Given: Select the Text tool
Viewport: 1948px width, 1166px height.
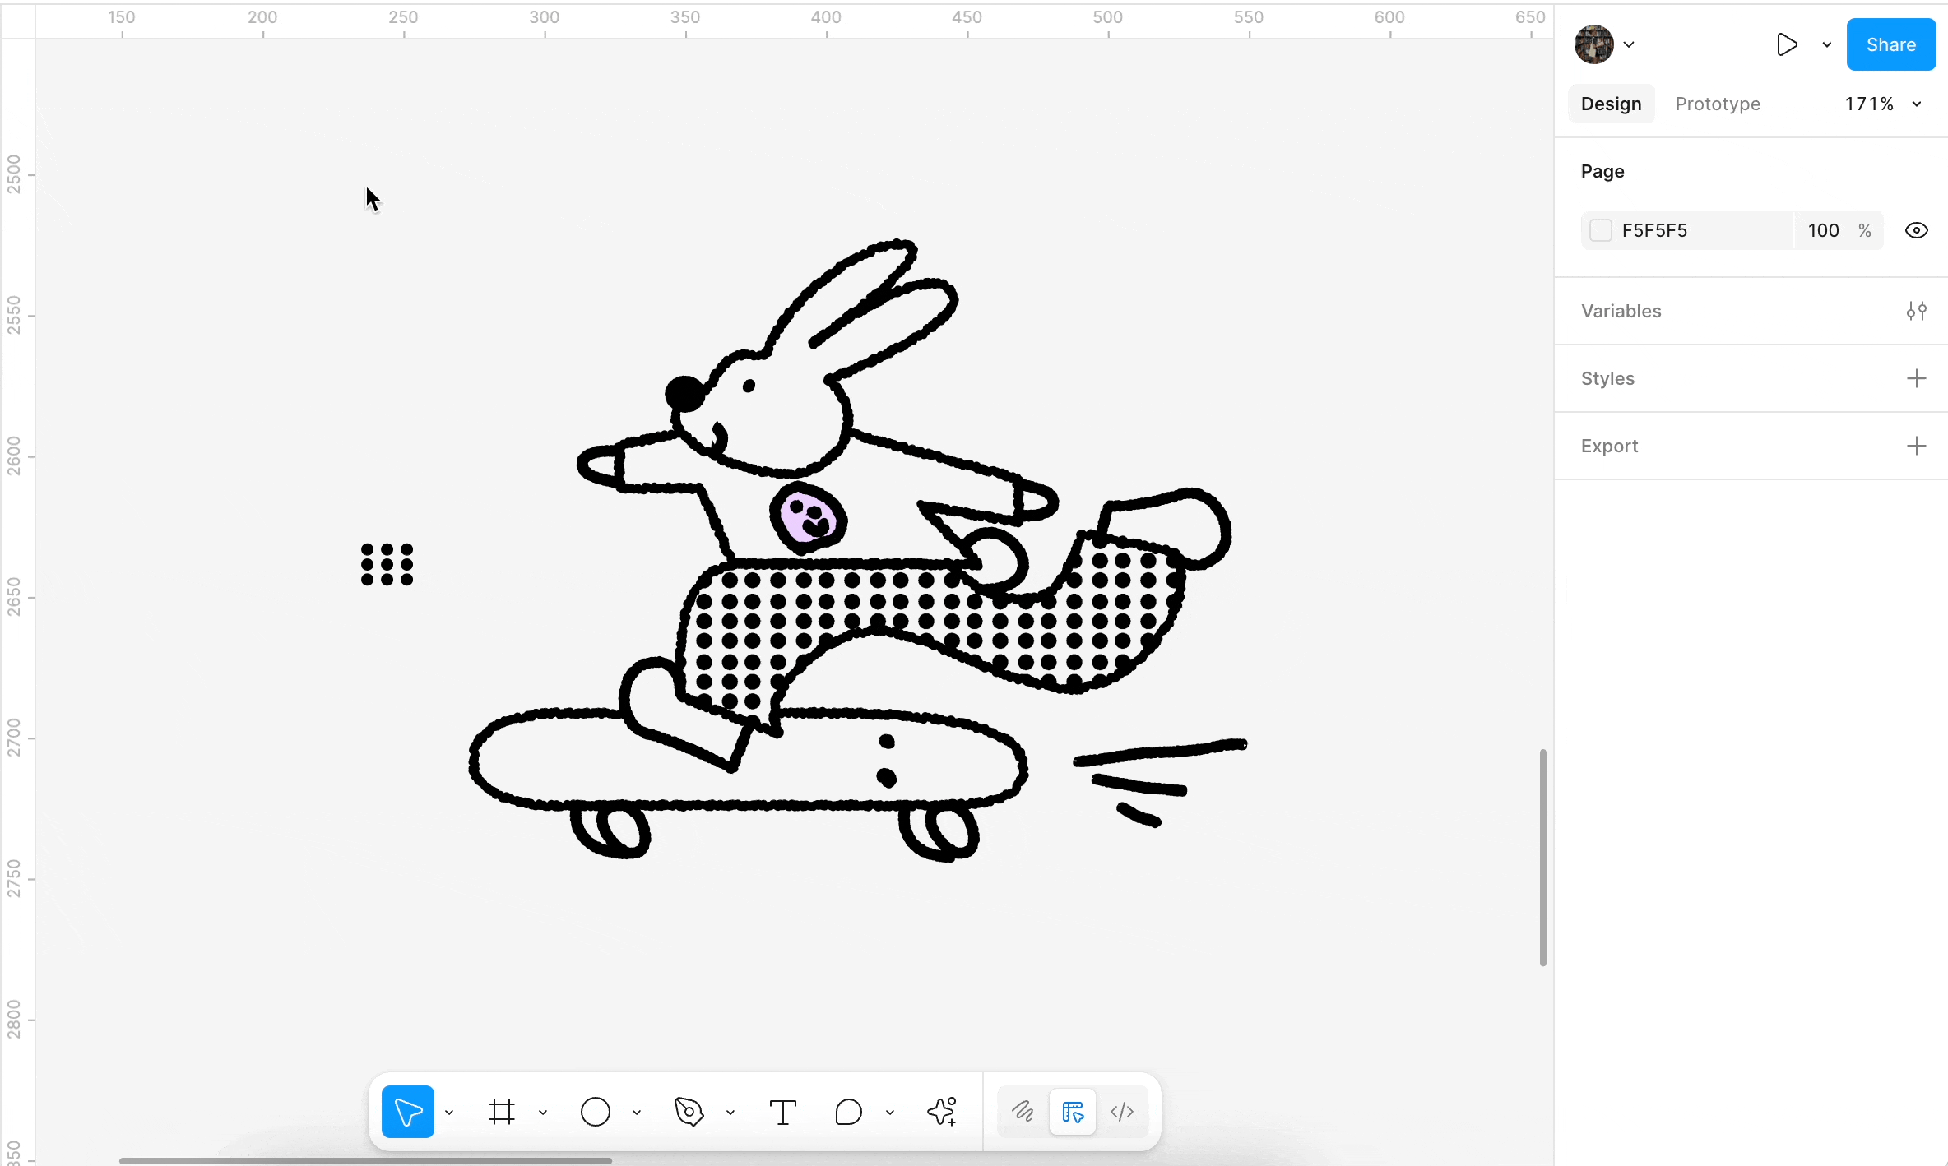Looking at the screenshot, I should pos(782,1112).
